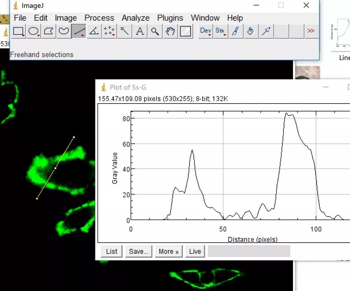The width and height of the screenshot is (350, 291).
Task: Click the List button in plot window
Action: (112, 252)
